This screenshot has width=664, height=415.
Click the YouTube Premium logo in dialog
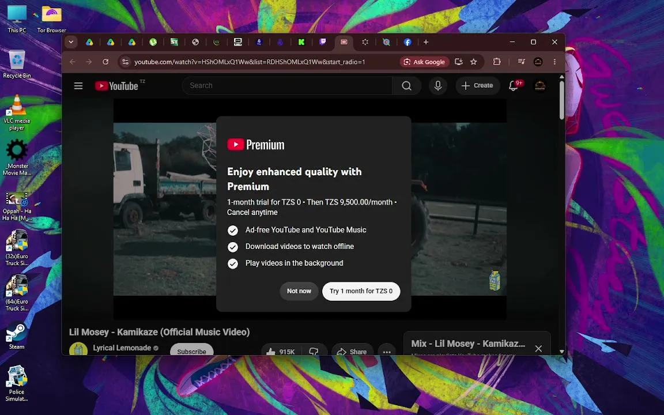point(256,145)
